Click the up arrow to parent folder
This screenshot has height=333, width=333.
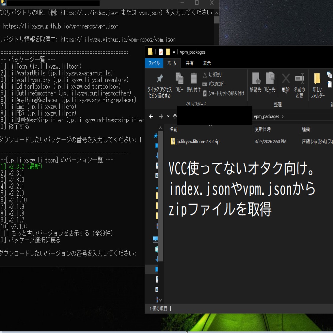[174, 117]
